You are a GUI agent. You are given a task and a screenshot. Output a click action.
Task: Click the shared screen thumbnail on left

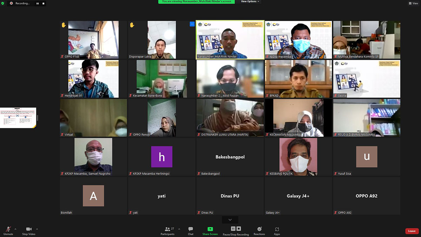tap(18, 118)
